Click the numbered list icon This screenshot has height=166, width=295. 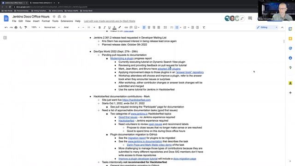click(x=185, y=28)
